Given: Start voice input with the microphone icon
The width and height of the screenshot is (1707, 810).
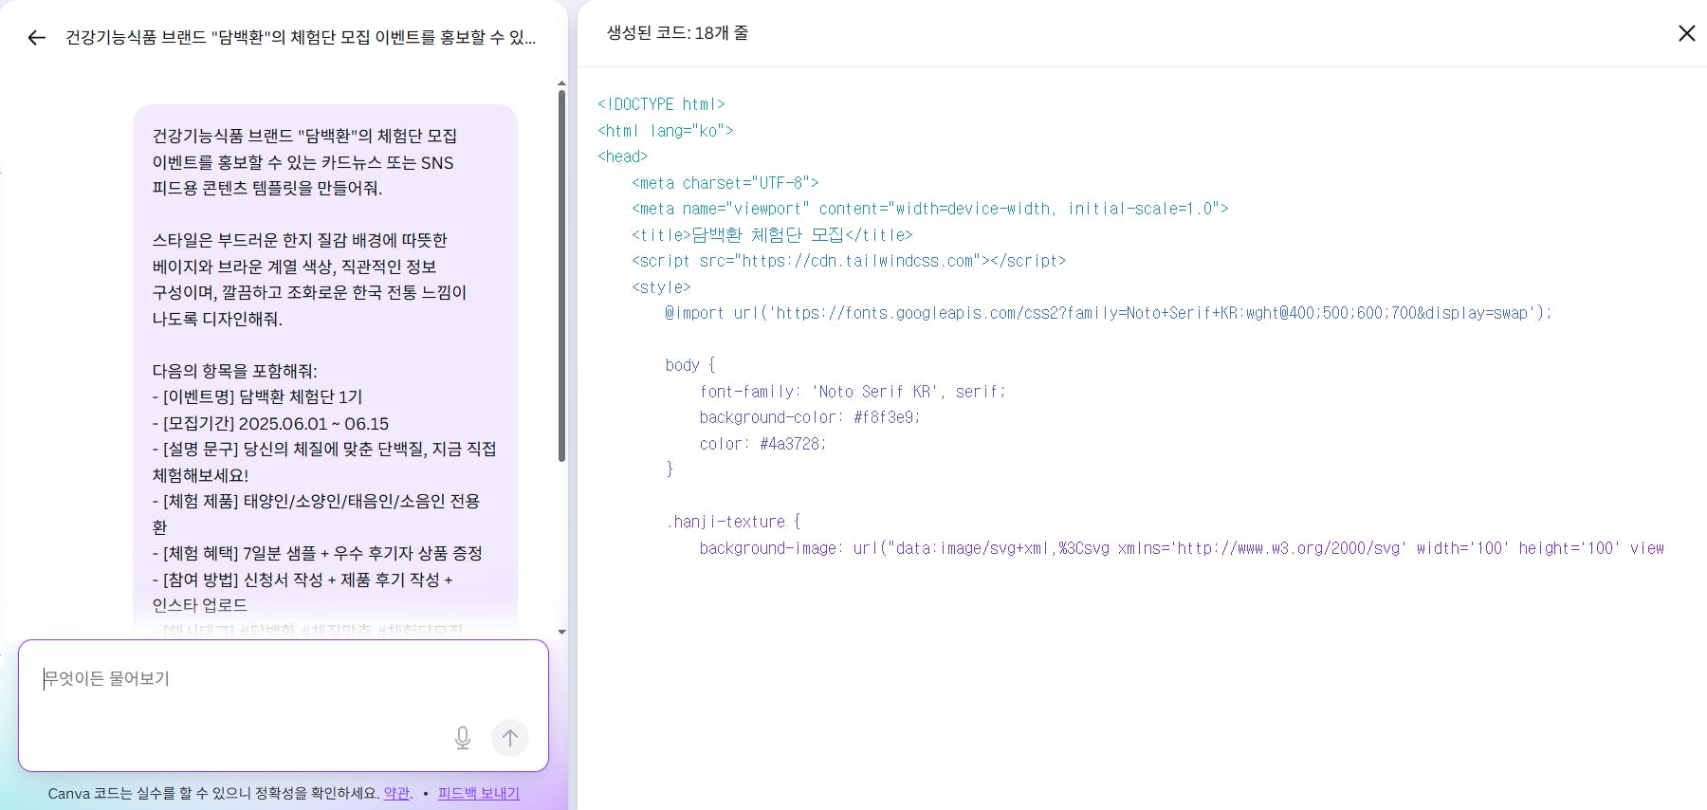Looking at the screenshot, I should 463,738.
